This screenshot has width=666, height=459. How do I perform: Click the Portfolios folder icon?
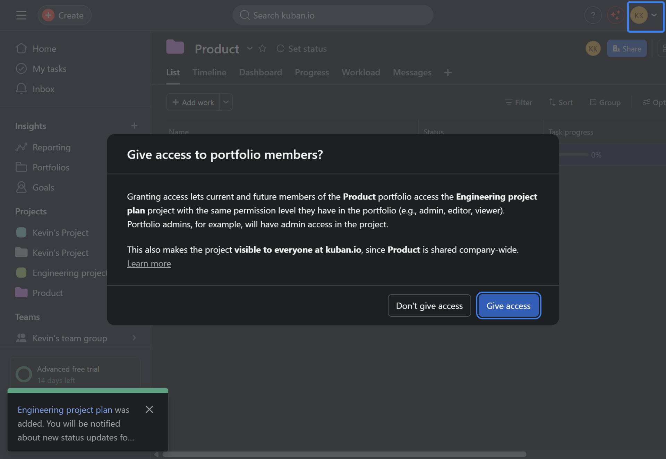pyautogui.click(x=21, y=167)
